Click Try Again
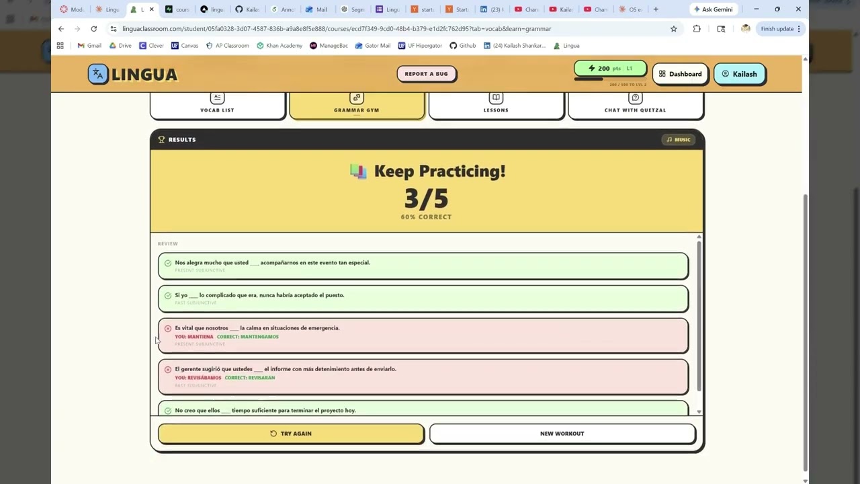The height and width of the screenshot is (484, 860). [291, 434]
